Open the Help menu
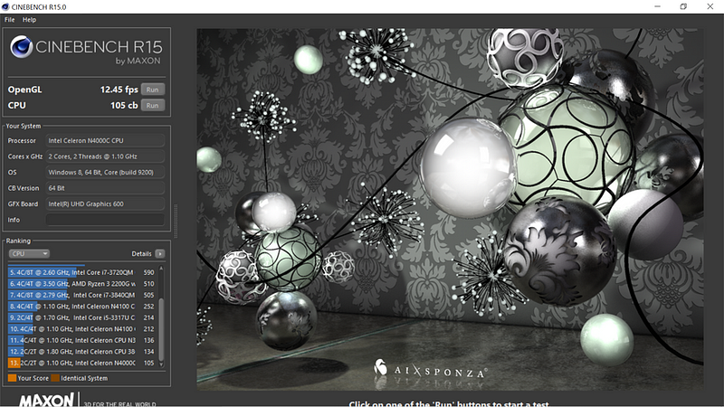The image size is (724, 407). point(29,20)
